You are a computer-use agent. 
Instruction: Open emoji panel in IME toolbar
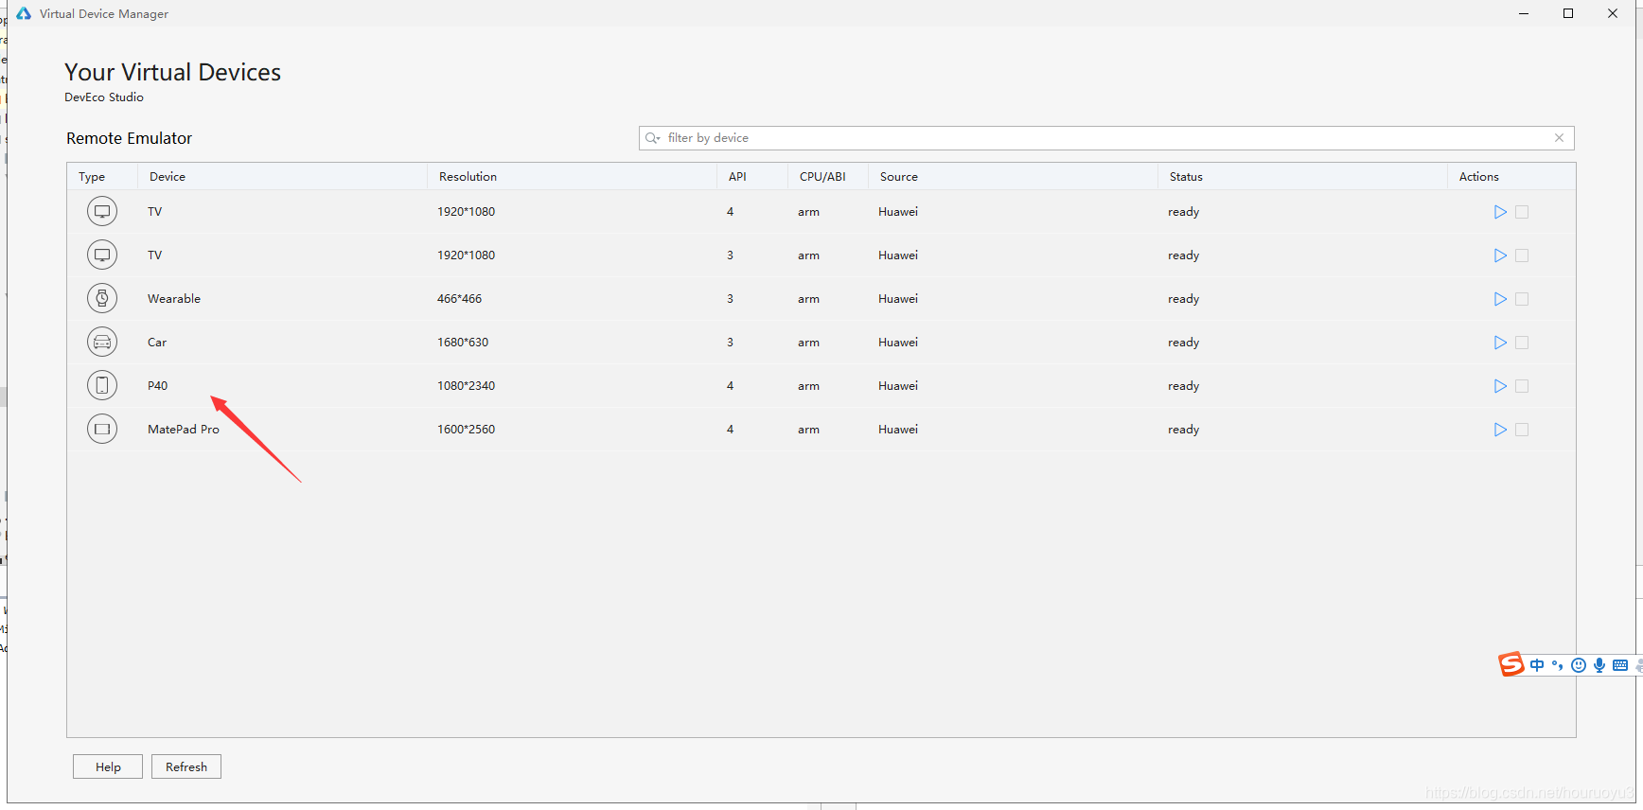[1579, 665]
